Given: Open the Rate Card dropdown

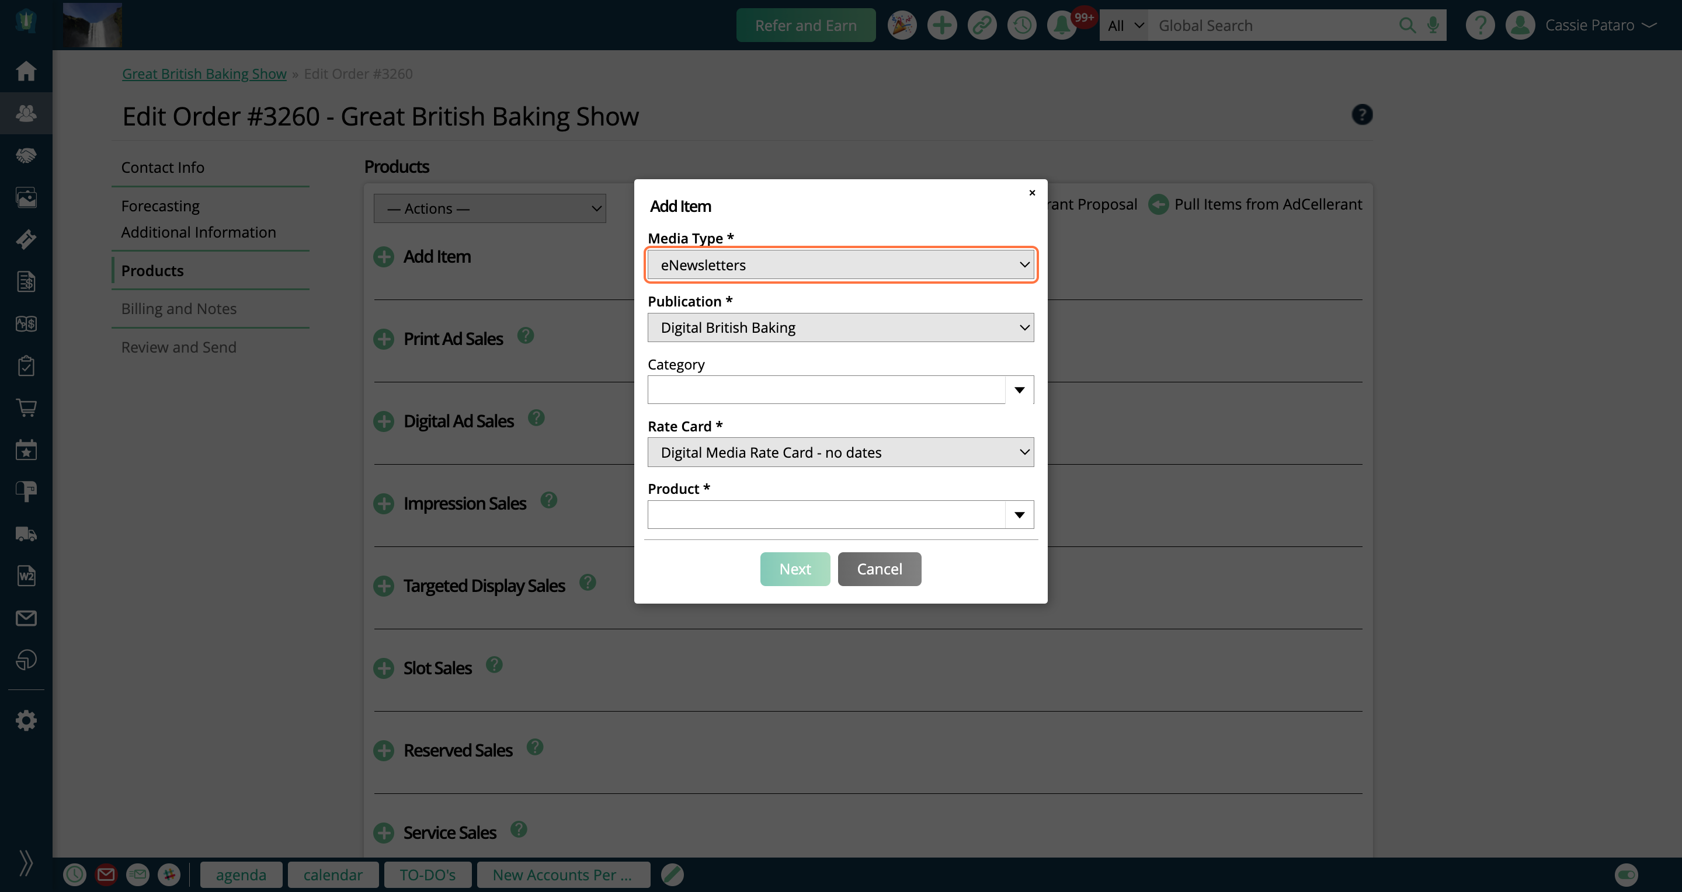Looking at the screenshot, I should click(840, 452).
